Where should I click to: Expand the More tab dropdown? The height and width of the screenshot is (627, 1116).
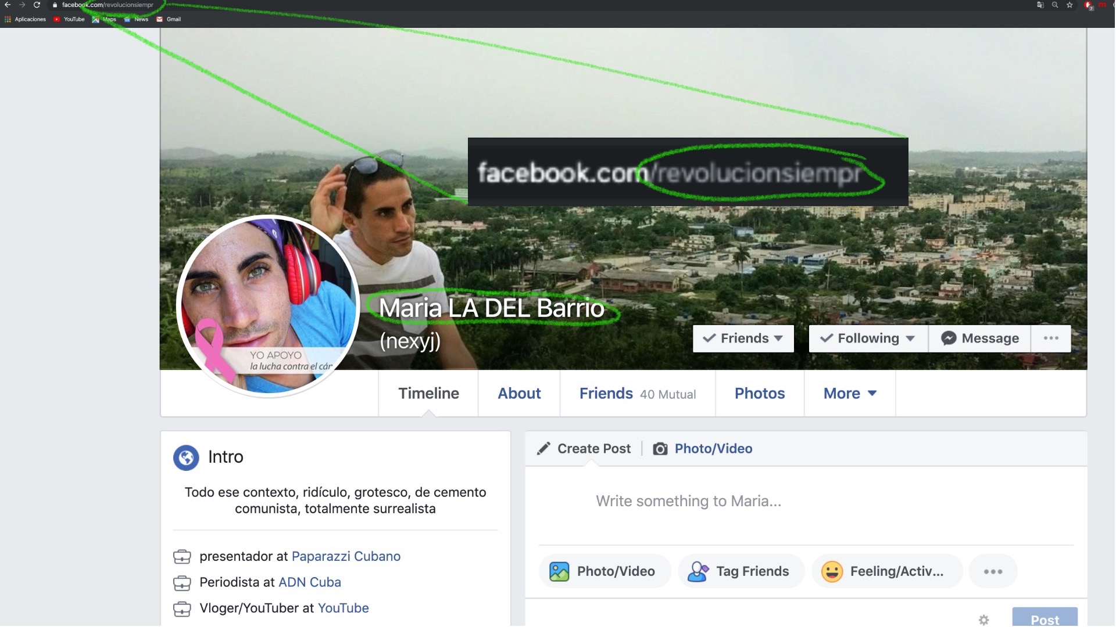click(x=850, y=394)
